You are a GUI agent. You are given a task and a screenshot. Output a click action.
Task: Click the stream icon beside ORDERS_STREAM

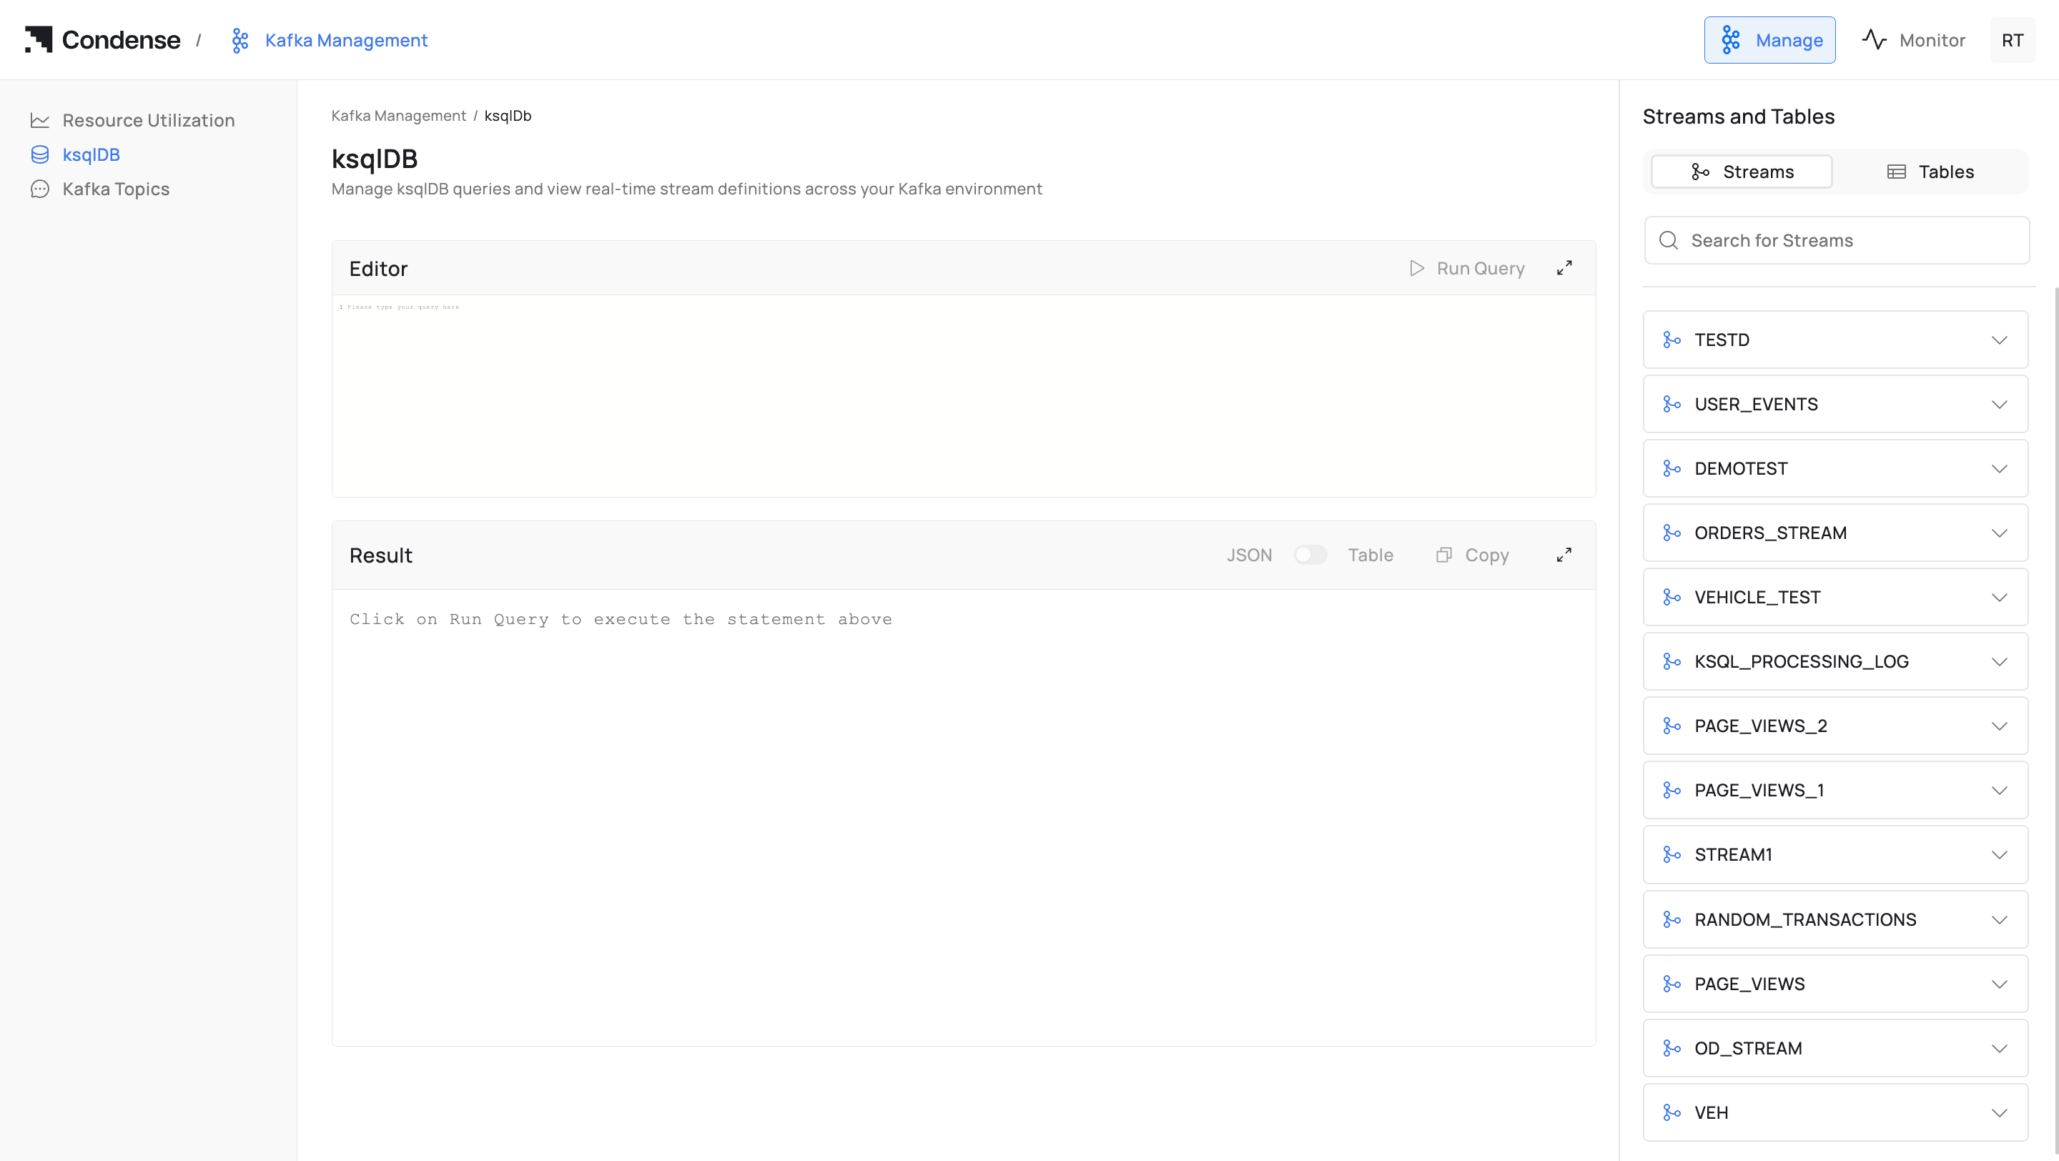pyautogui.click(x=1672, y=533)
